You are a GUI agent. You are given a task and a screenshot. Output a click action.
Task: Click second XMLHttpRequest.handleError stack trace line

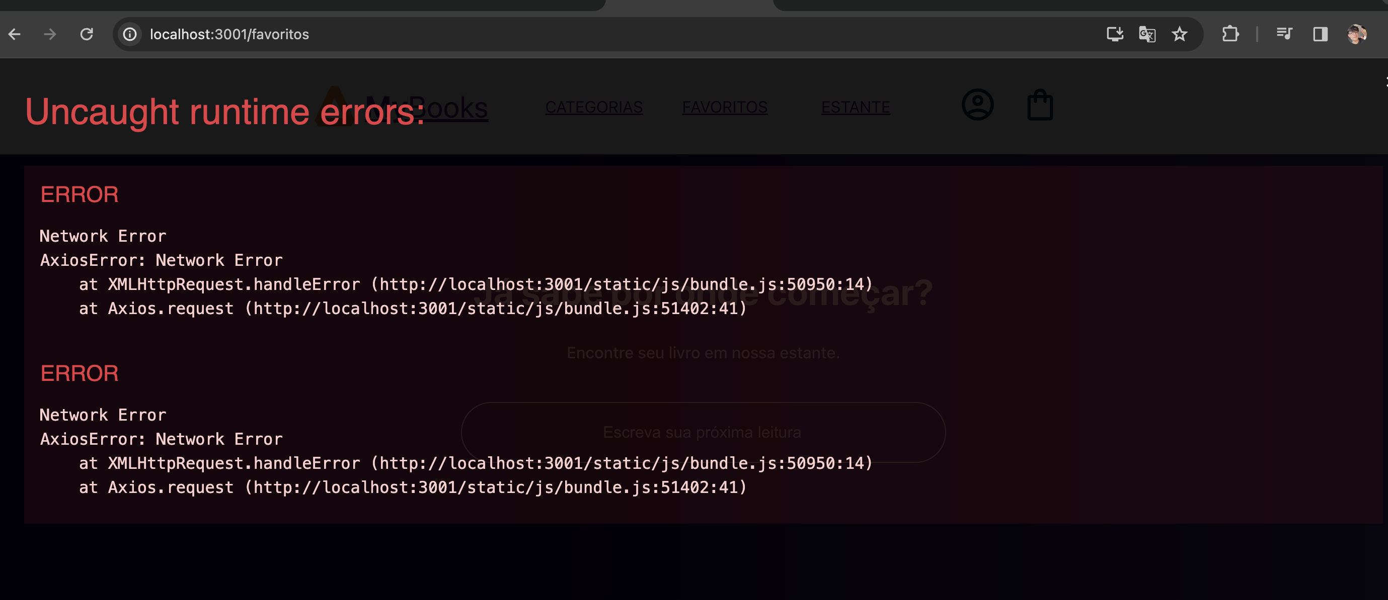475,463
